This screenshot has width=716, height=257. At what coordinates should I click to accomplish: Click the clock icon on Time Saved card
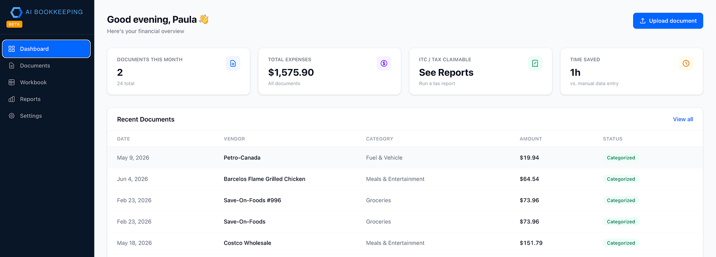pyautogui.click(x=686, y=63)
